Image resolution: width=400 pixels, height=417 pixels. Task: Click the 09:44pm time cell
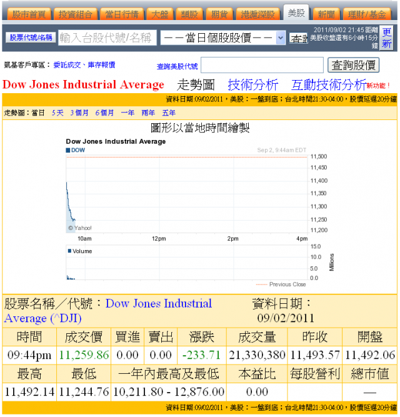(29, 355)
